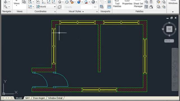Click the Lights in Model sun icon

point(164,7)
